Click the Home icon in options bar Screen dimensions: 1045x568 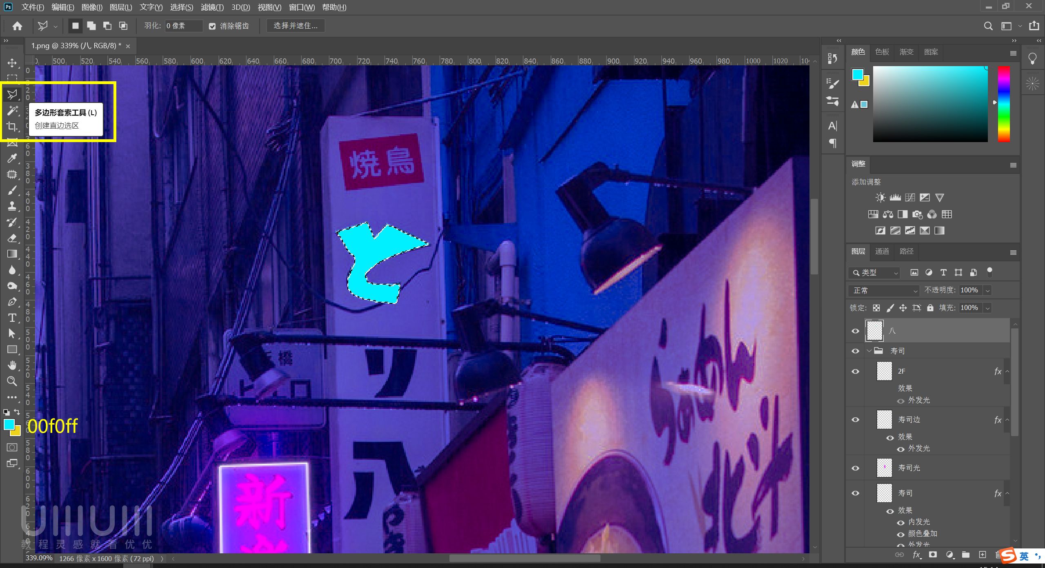(17, 26)
